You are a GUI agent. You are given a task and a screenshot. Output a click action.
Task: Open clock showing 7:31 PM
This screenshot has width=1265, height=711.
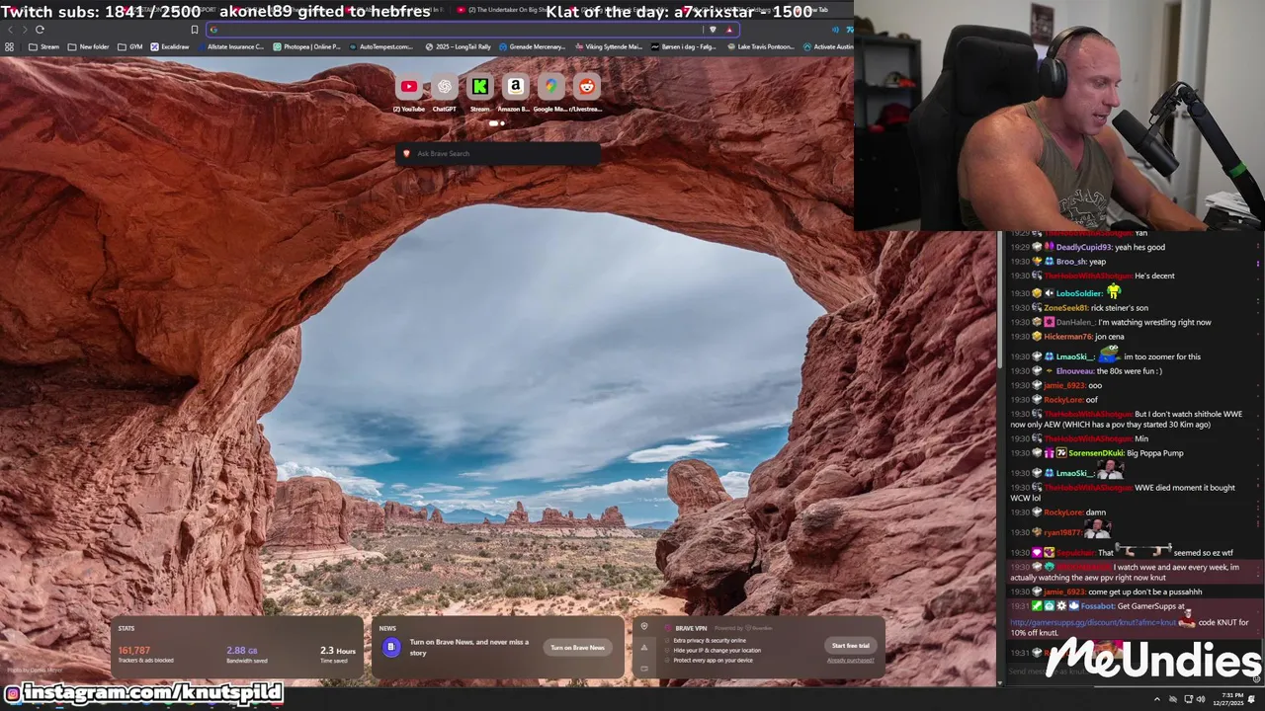1229,699
